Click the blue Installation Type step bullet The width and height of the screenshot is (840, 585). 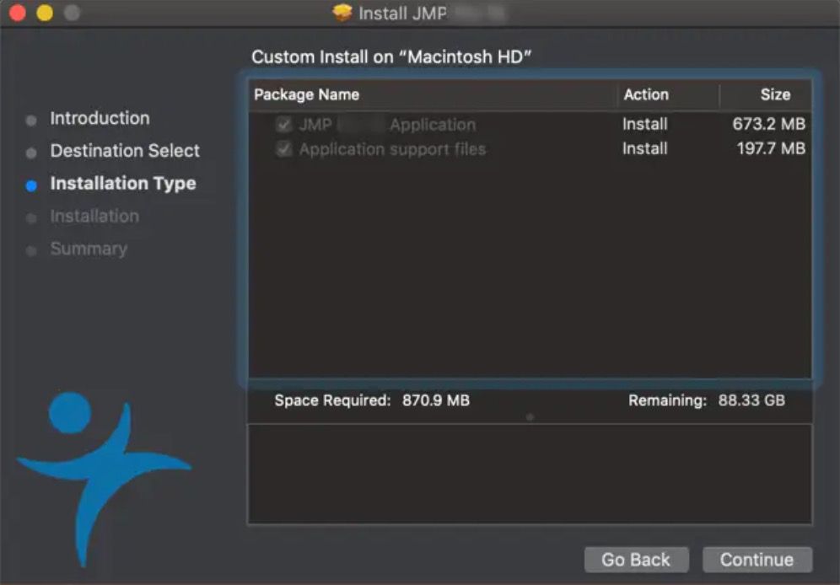31,185
